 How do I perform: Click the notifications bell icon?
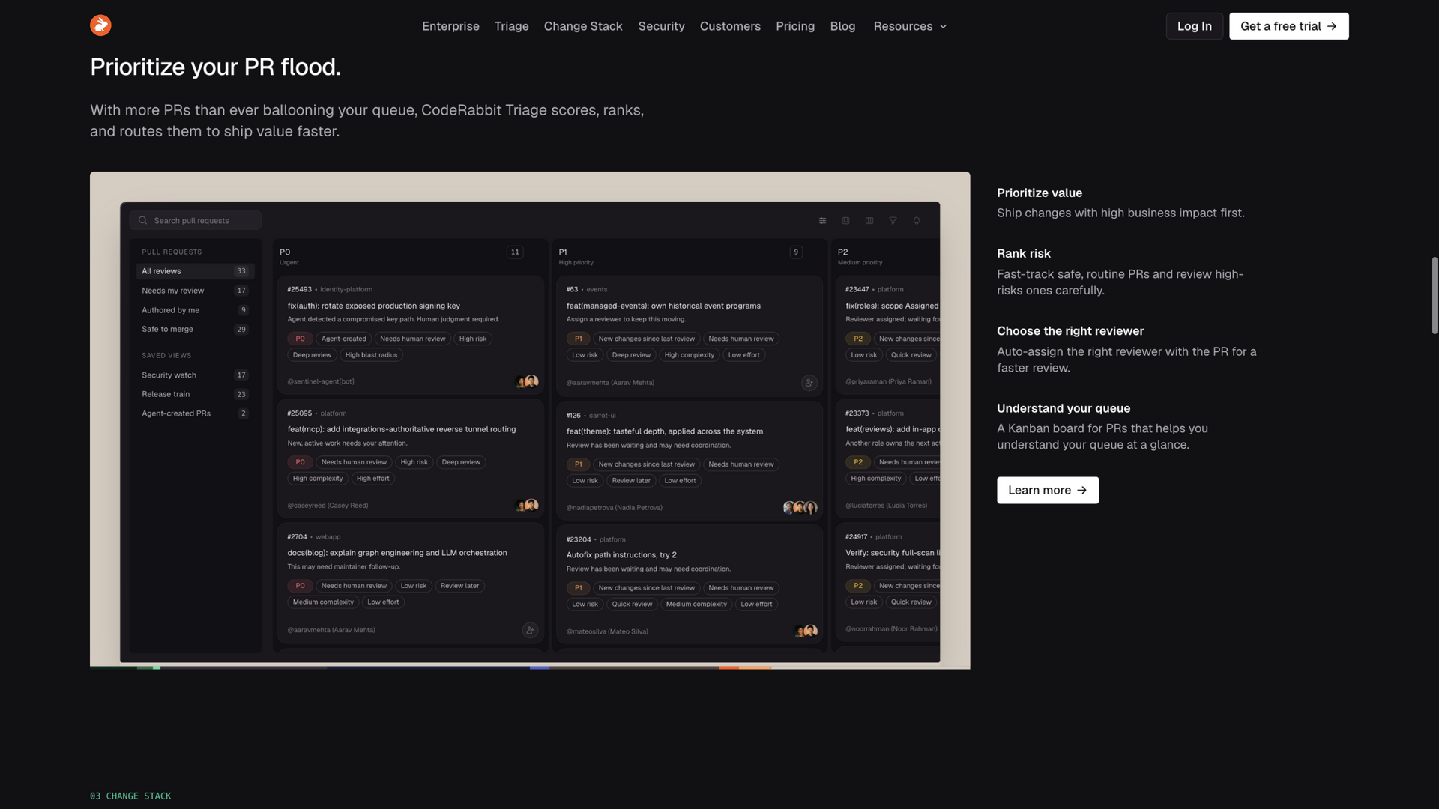pos(916,221)
